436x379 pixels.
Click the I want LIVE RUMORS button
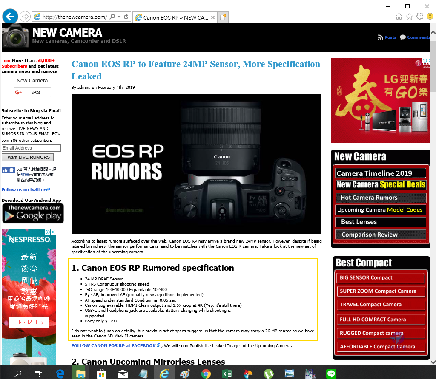[28, 157]
